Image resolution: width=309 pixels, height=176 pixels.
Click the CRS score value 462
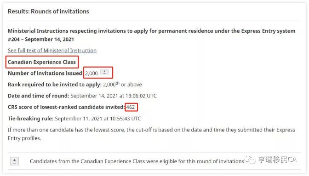[x=131, y=107]
